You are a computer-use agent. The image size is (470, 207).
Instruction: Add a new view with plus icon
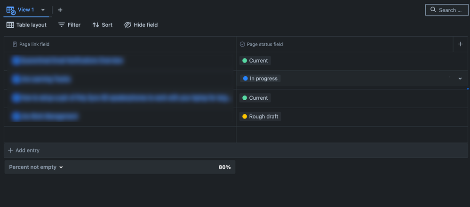coord(60,10)
